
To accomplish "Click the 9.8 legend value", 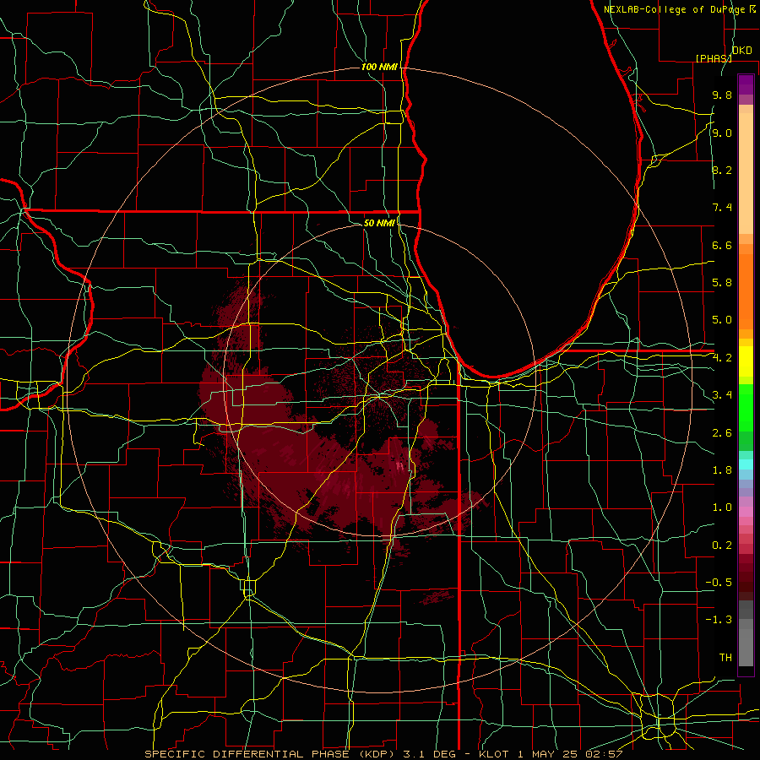I will pos(722,95).
